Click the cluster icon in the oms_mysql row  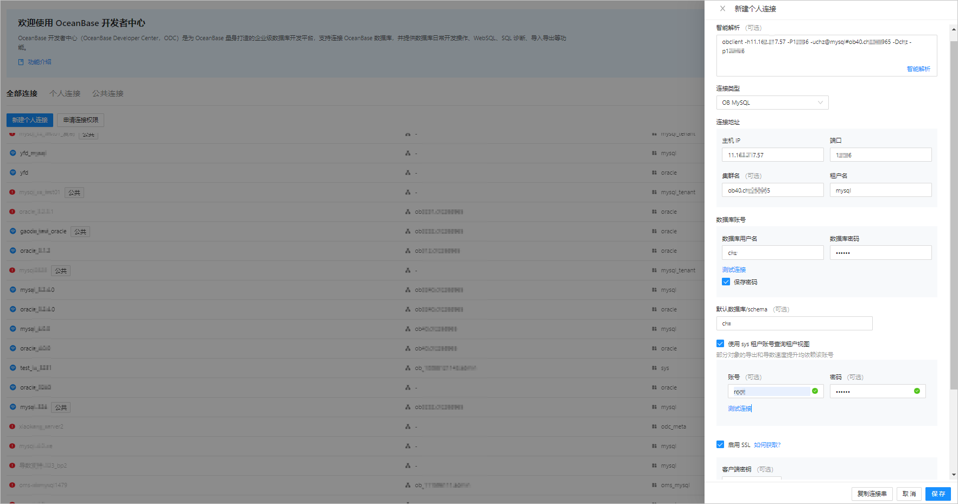coord(408,485)
